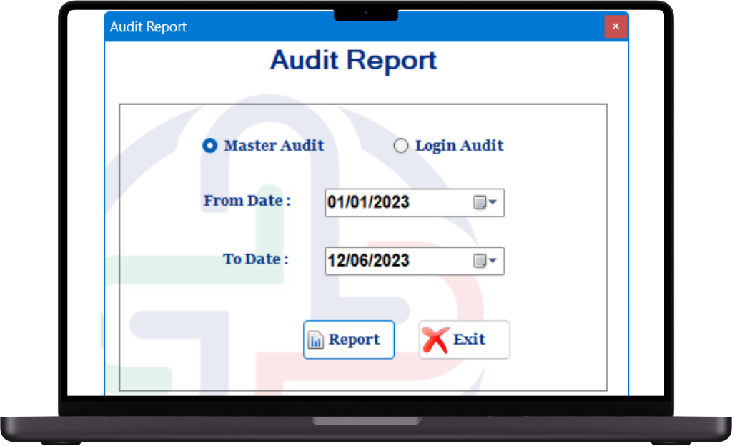The image size is (732, 446).
Task: Click the Master Audit option label
Action: coord(274,146)
